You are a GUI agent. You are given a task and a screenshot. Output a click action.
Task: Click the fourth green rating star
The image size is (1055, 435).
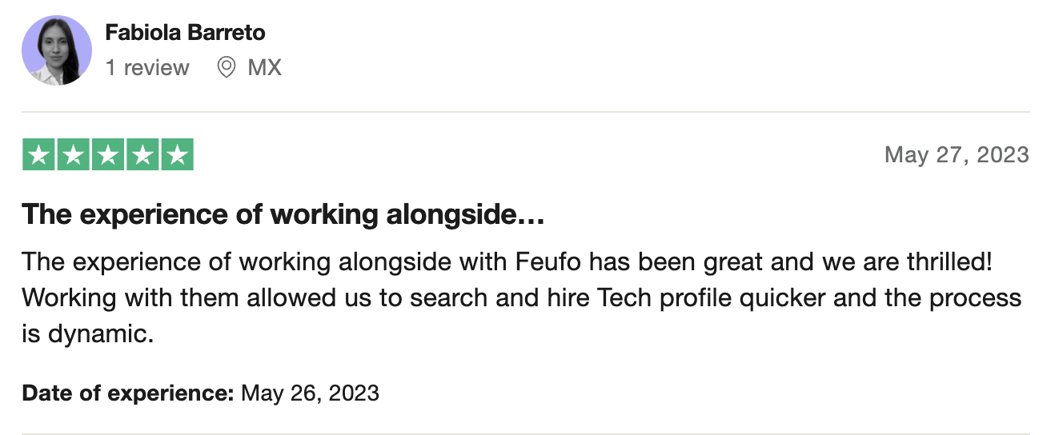tap(142, 155)
